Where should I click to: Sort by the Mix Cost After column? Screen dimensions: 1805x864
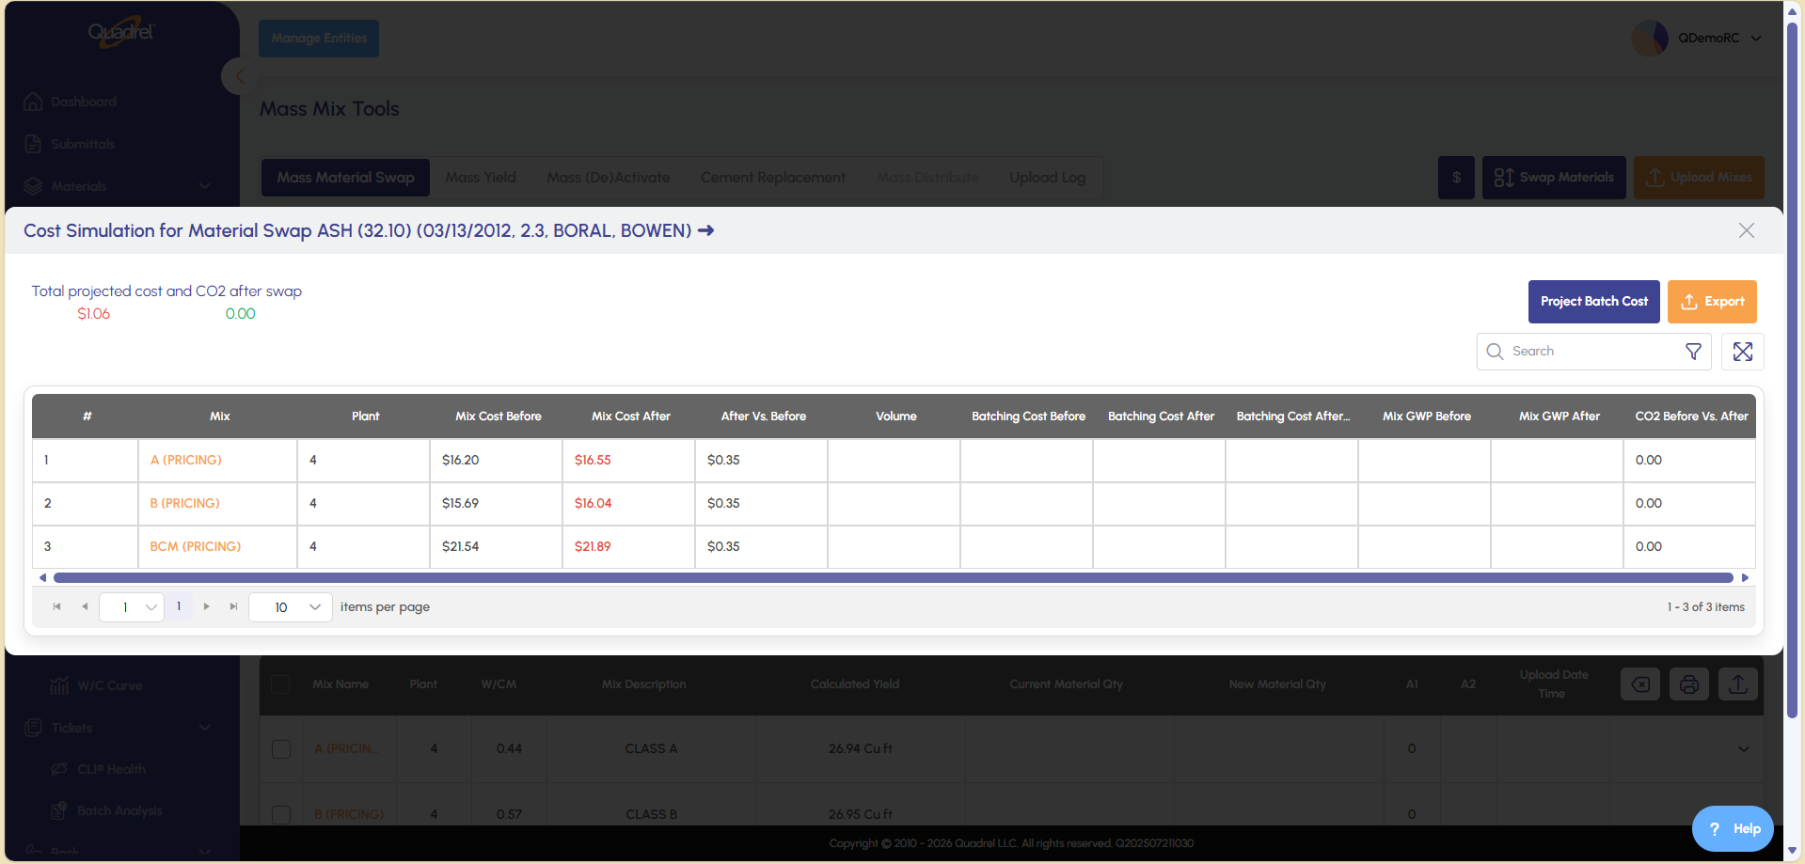[x=631, y=416]
